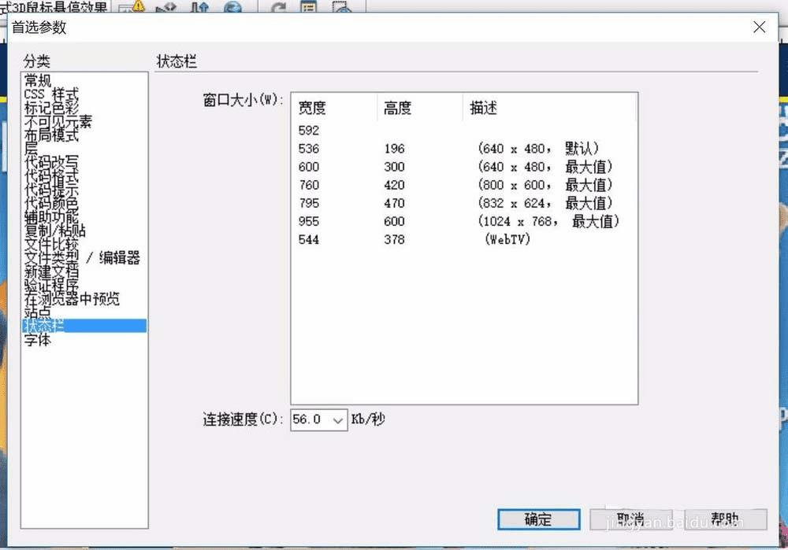Click description (640 x 480, 默认)
This screenshot has width=788, height=550.
tap(537, 149)
